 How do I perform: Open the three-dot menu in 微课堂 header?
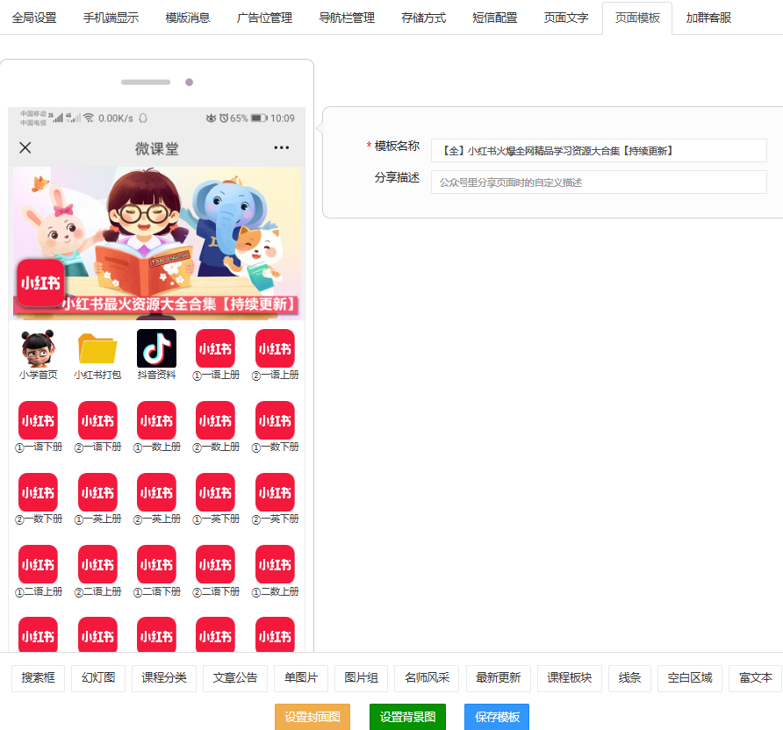[281, 148]
